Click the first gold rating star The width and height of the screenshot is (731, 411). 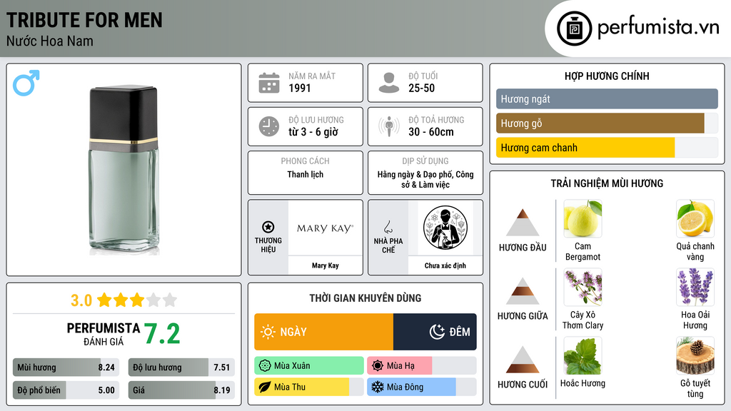104,300
